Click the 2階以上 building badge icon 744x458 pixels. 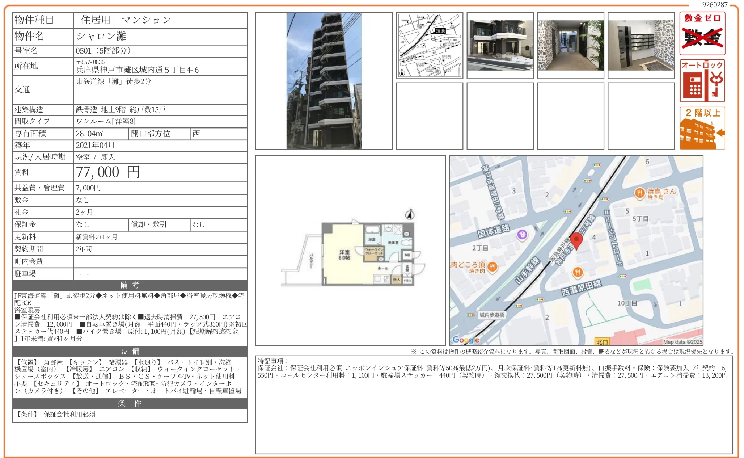coord(702,128)
